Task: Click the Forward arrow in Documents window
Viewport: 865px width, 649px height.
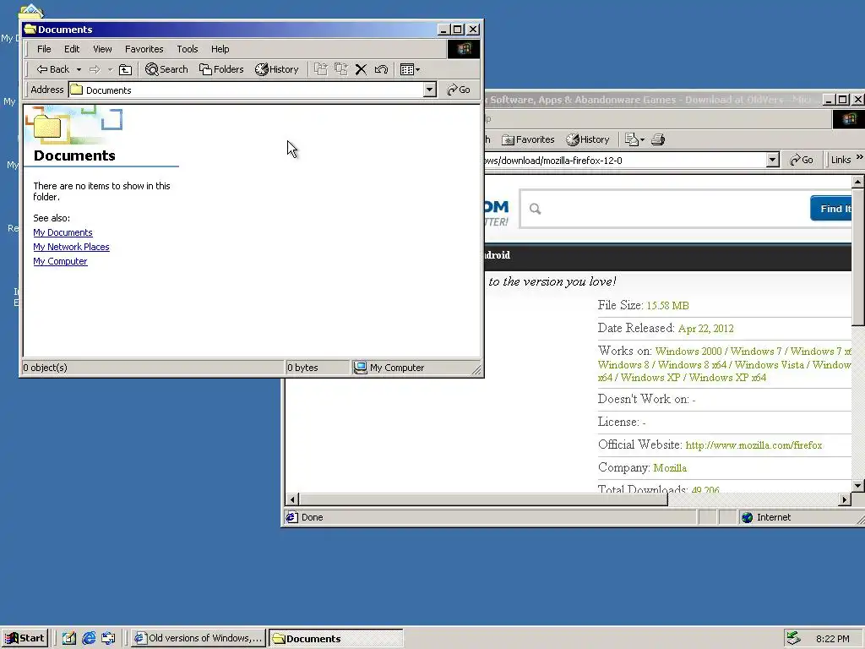Action: tap(95, 69)
